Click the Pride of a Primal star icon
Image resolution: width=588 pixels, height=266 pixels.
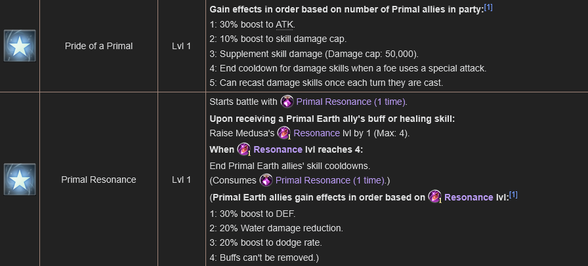point(20,46)
